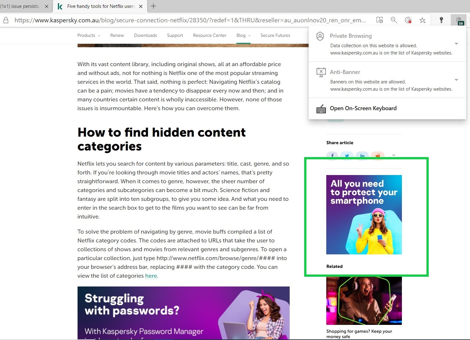Screen dimensions: 470x340
Task: Share the article on Reddit
Action: (x=378, y=156)
